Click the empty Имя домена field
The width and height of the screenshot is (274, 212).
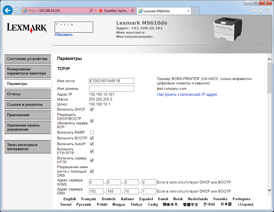point(111,88)
